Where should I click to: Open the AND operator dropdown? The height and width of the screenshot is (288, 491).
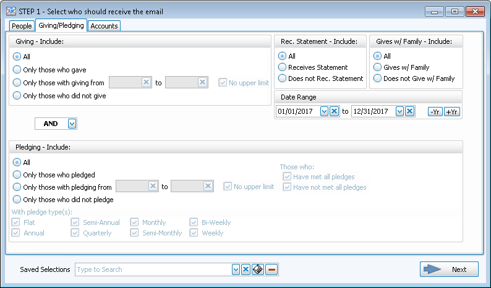pos(72,124)
